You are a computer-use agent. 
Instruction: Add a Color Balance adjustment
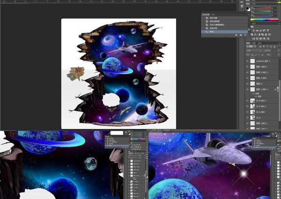tap(255, 35)
